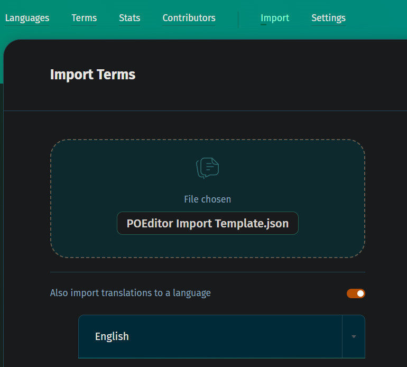The height and width of the screenshot is (367, 407).
Task: Click the vertical separator before Import tab
Action: (238, 19)
